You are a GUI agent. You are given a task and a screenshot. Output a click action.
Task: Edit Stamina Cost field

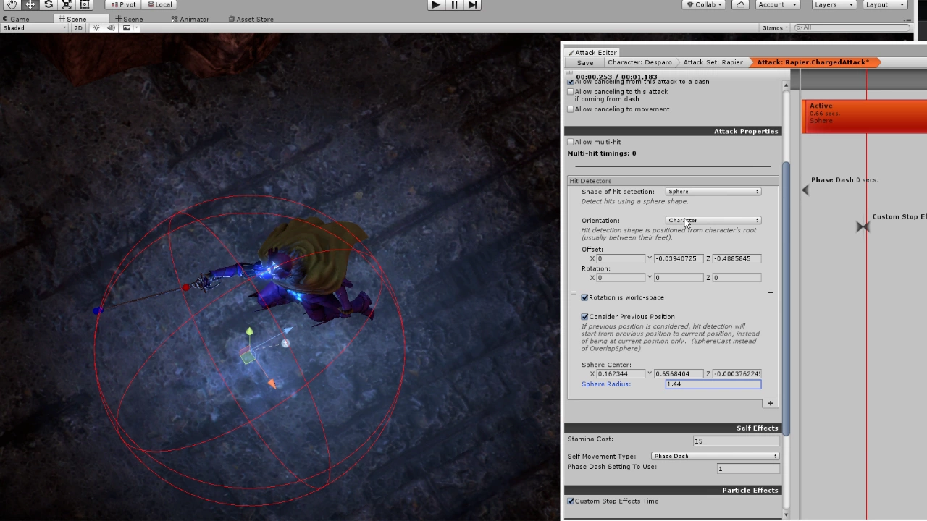[x=736, y=441]
